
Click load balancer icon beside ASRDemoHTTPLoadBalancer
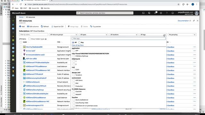click(24, 66)
